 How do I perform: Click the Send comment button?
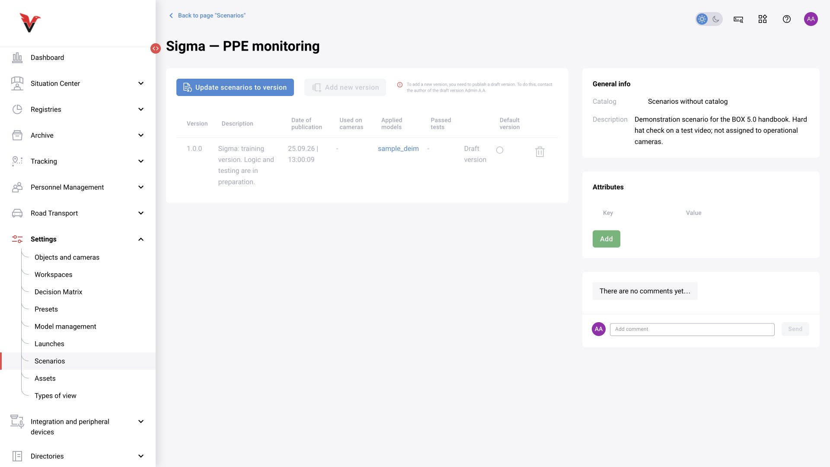point(795,329)
